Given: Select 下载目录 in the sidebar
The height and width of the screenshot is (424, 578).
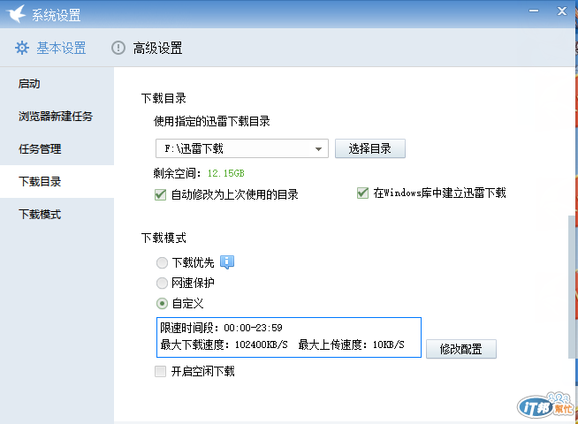Looking at the screenshot, I should [57, 182].
